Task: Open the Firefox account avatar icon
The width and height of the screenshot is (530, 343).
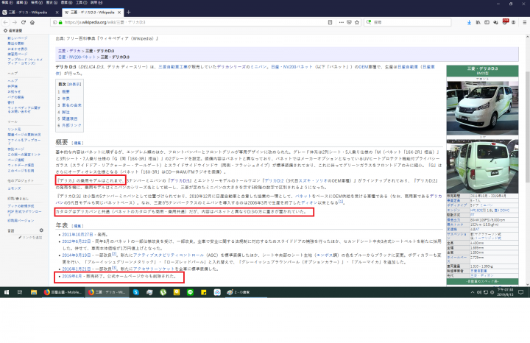Action: 514,22
